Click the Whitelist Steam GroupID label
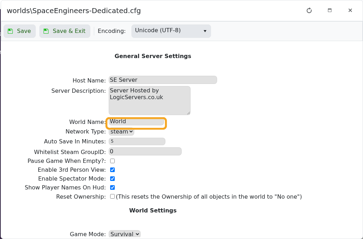This screenshot has width=363, height=239. point(70,152)
